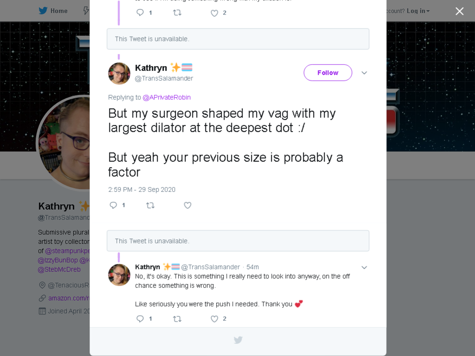475x356 pixels.
Task: Click the Moments lightning icon in navbar
Action: click(x=86, y=11)
